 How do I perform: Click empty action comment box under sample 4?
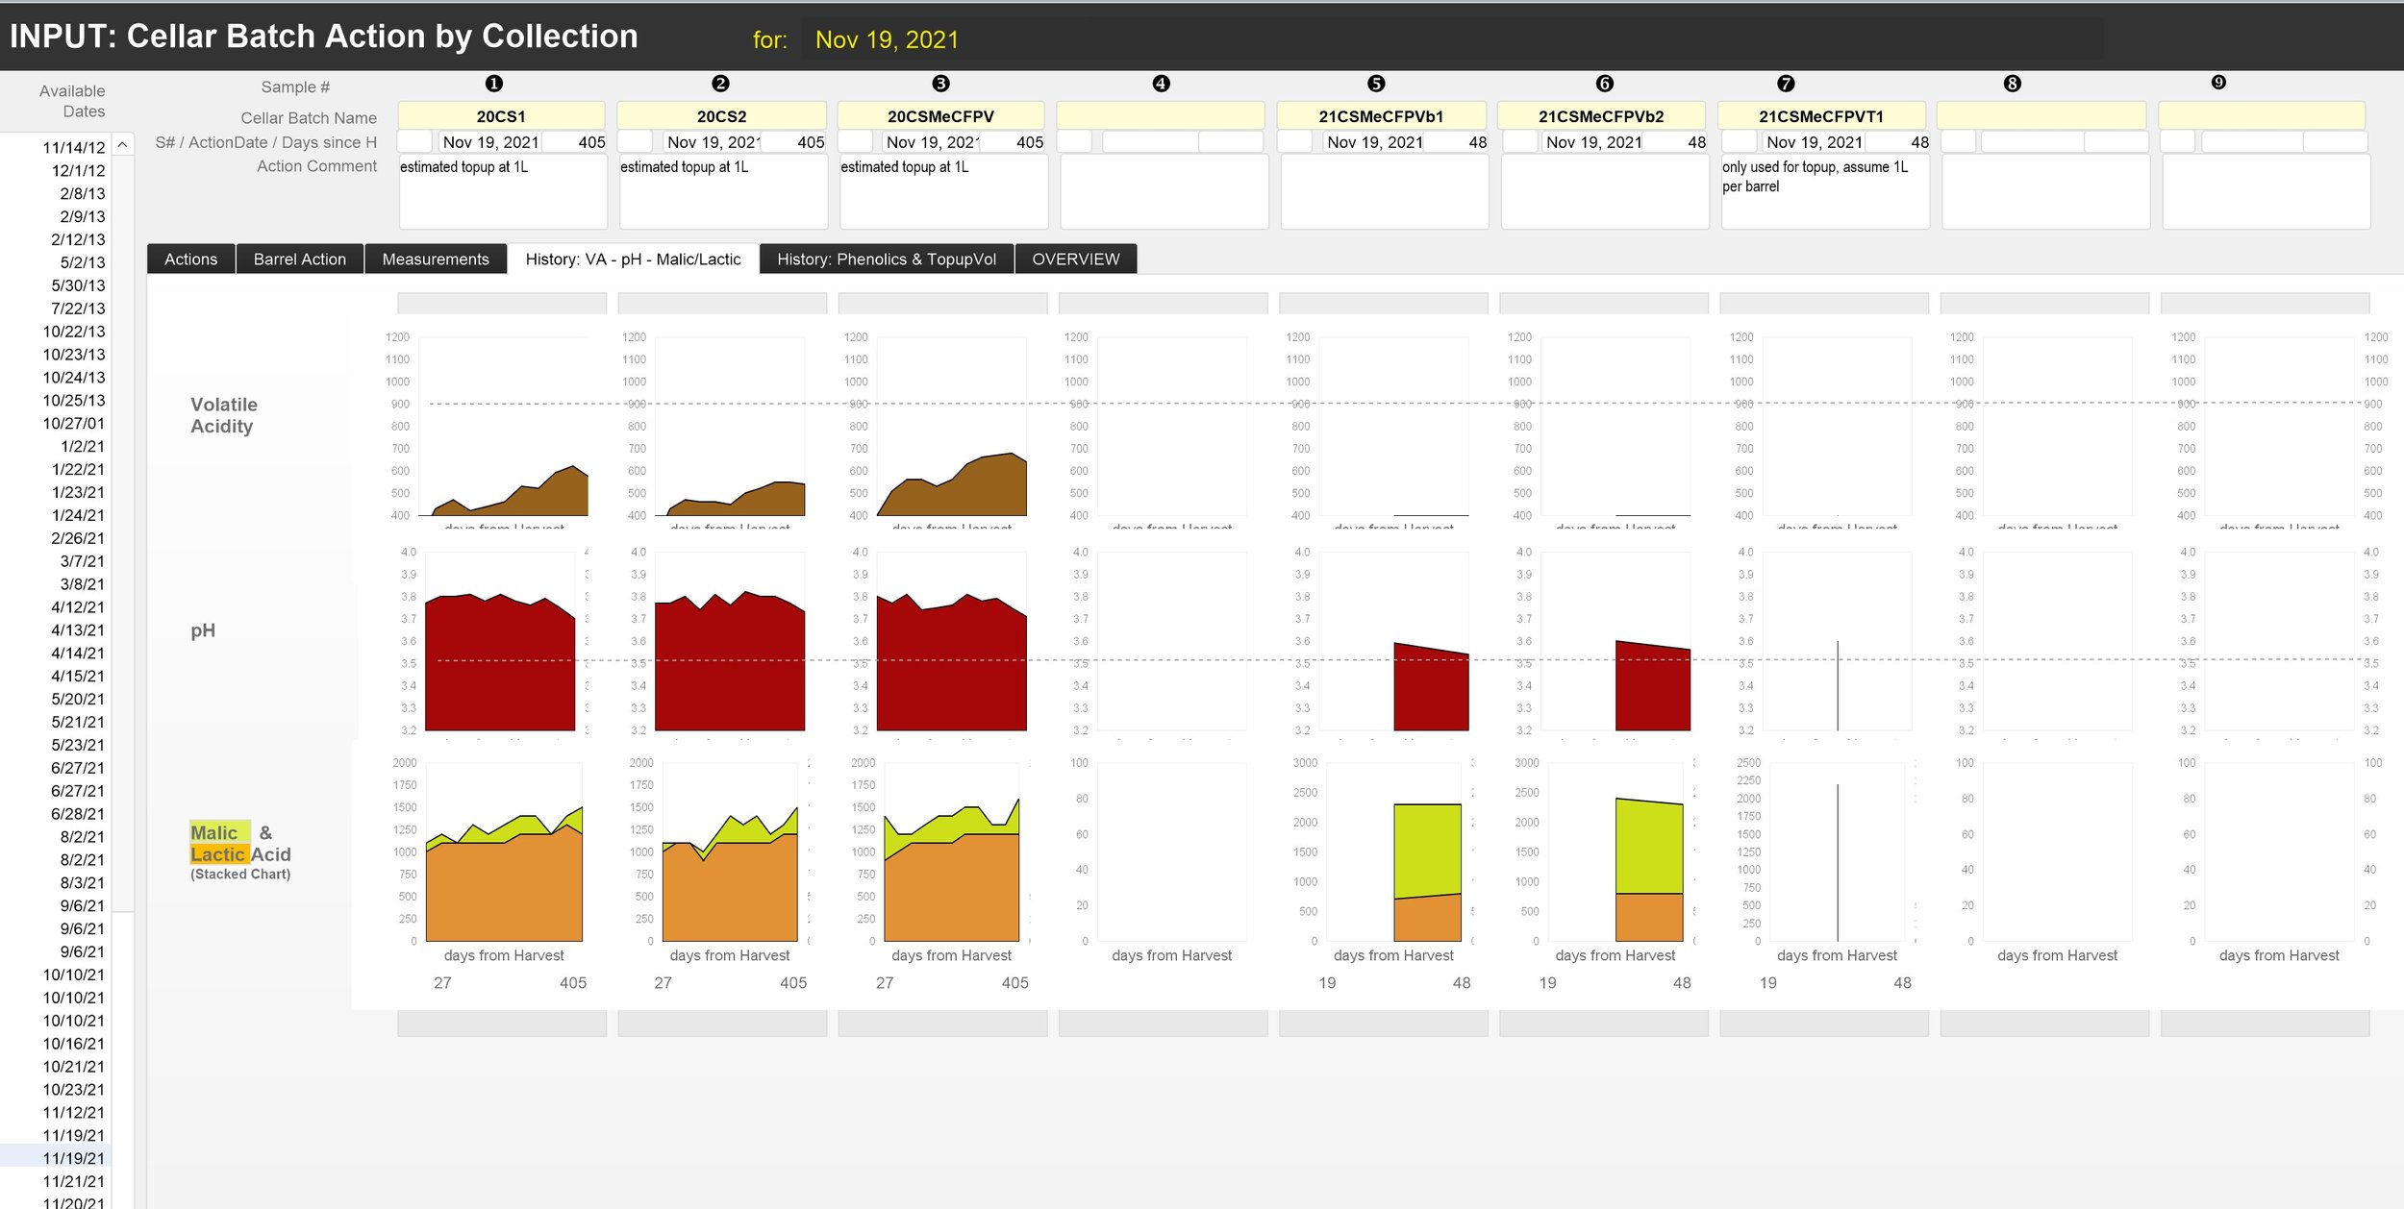tap(1164, 192)
